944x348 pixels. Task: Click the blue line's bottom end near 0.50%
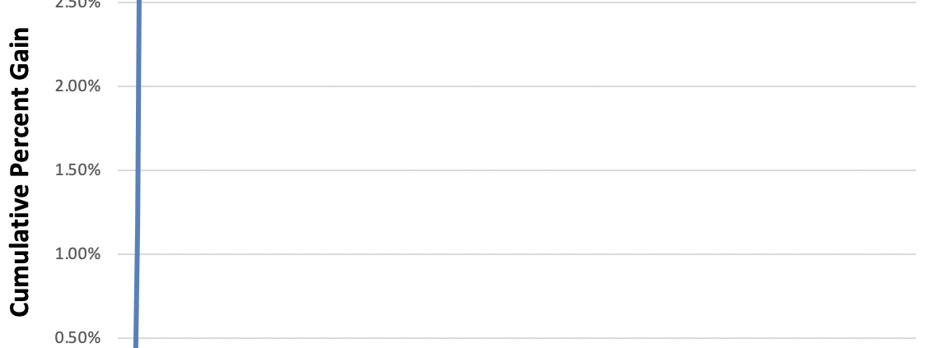(135, 342)
